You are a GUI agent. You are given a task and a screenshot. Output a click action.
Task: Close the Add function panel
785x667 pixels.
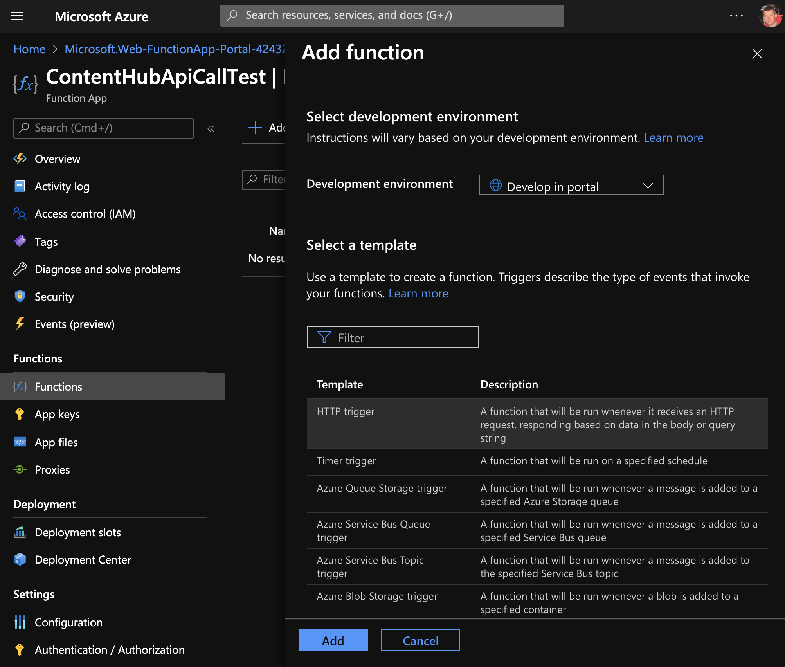pyautogui.click(x=757, y=54)
